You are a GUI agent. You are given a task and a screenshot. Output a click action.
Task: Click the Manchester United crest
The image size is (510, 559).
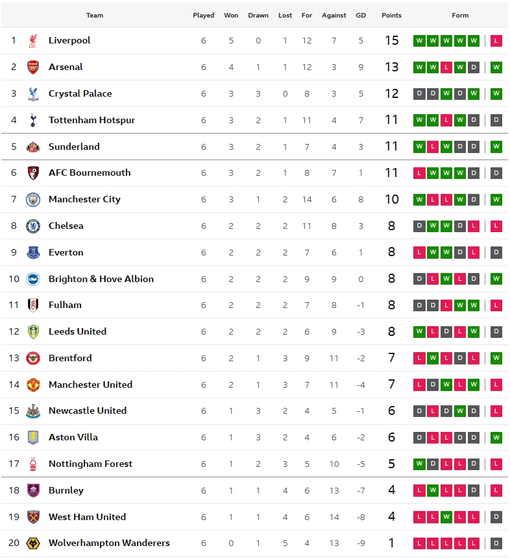click(x=33, y=385)
